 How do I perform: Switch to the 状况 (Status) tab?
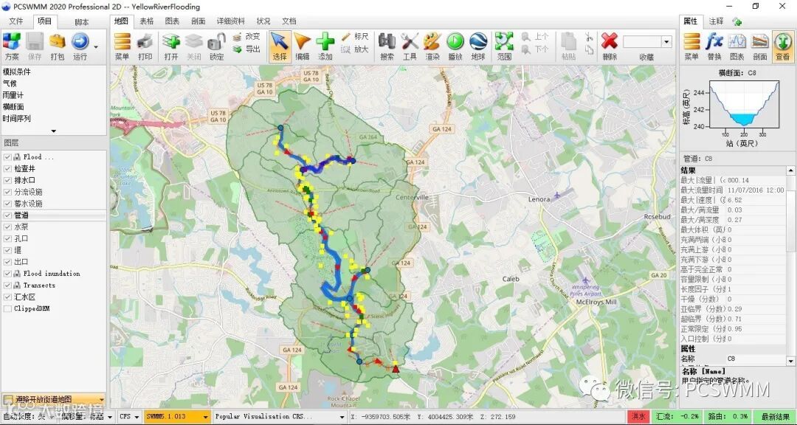pyautogui.click(x=263, y=21)
